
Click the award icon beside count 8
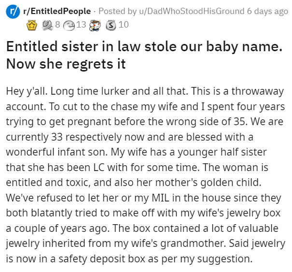[48, 24]
